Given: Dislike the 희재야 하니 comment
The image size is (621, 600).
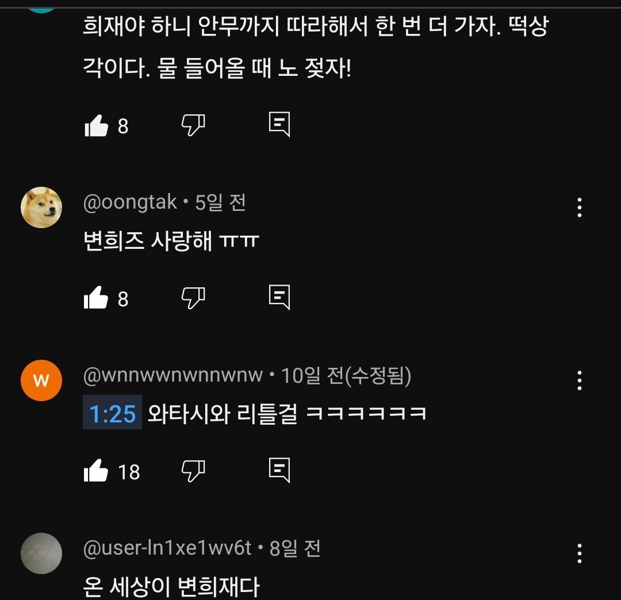Looking at the screenshot, I should click(193, 125).
